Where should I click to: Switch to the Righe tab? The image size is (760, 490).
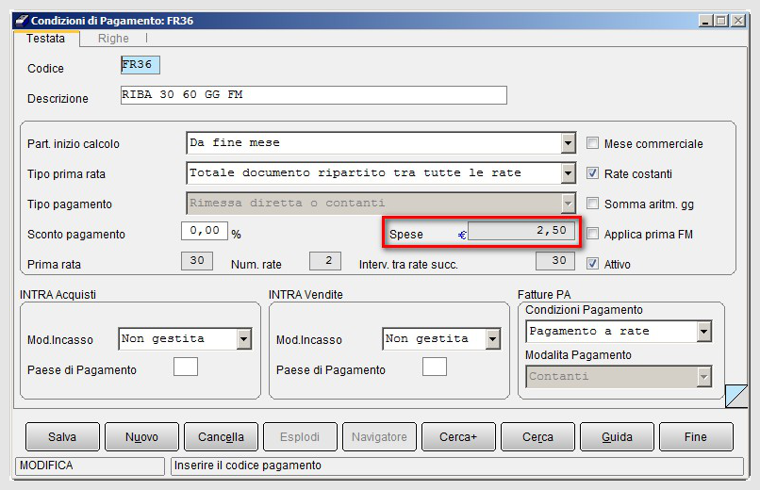113,39
